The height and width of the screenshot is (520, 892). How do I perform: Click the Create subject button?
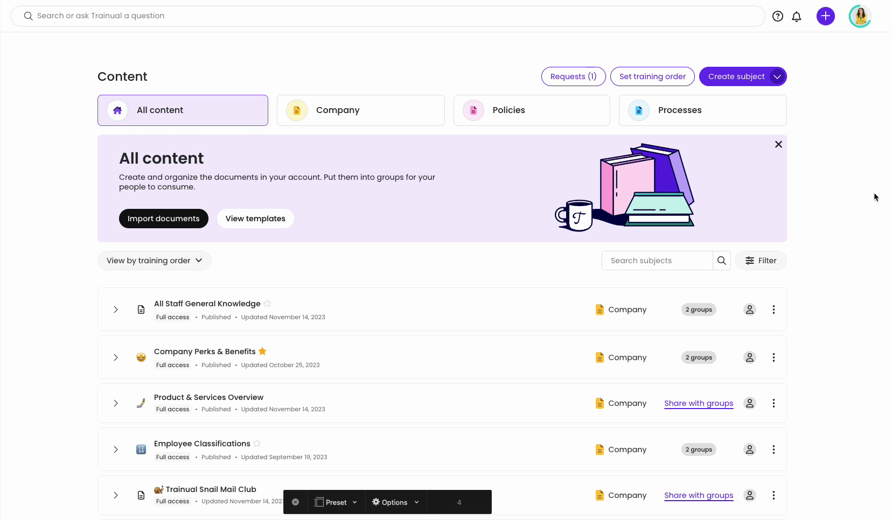736,76
